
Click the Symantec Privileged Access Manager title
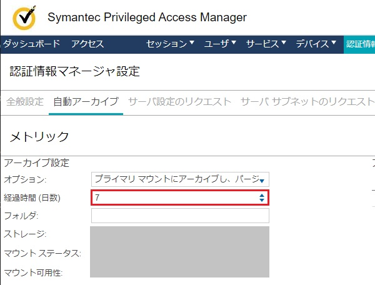tap(147, 17)
